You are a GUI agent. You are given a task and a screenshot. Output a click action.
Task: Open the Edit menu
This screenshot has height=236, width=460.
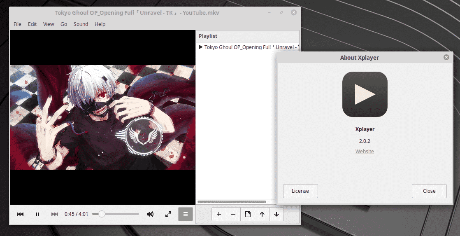33,24
